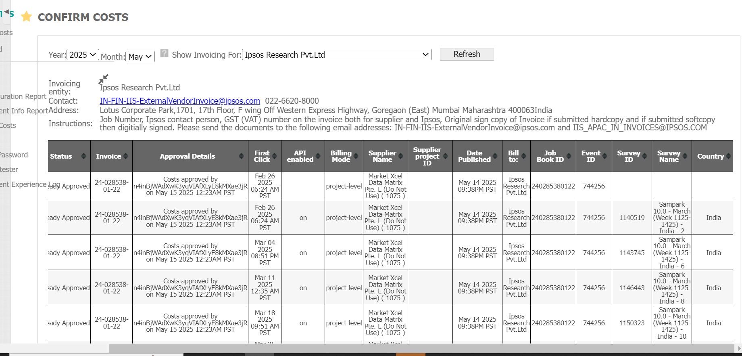
Task: Click Survey Name ending India - 8
Action: coord(672,288)
